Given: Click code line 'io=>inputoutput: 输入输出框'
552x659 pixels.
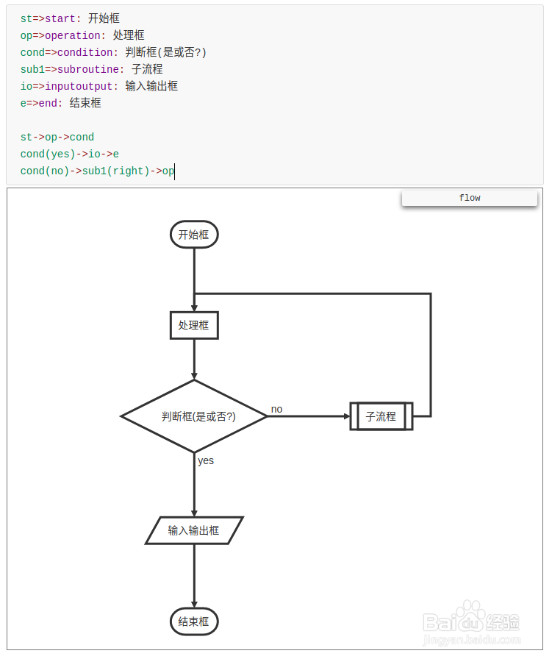Looking at the screenshot, I should [x=99, y=86].
